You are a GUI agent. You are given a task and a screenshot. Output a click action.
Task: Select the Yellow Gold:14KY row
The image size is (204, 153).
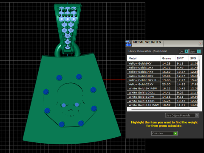(x=162, y=72)
